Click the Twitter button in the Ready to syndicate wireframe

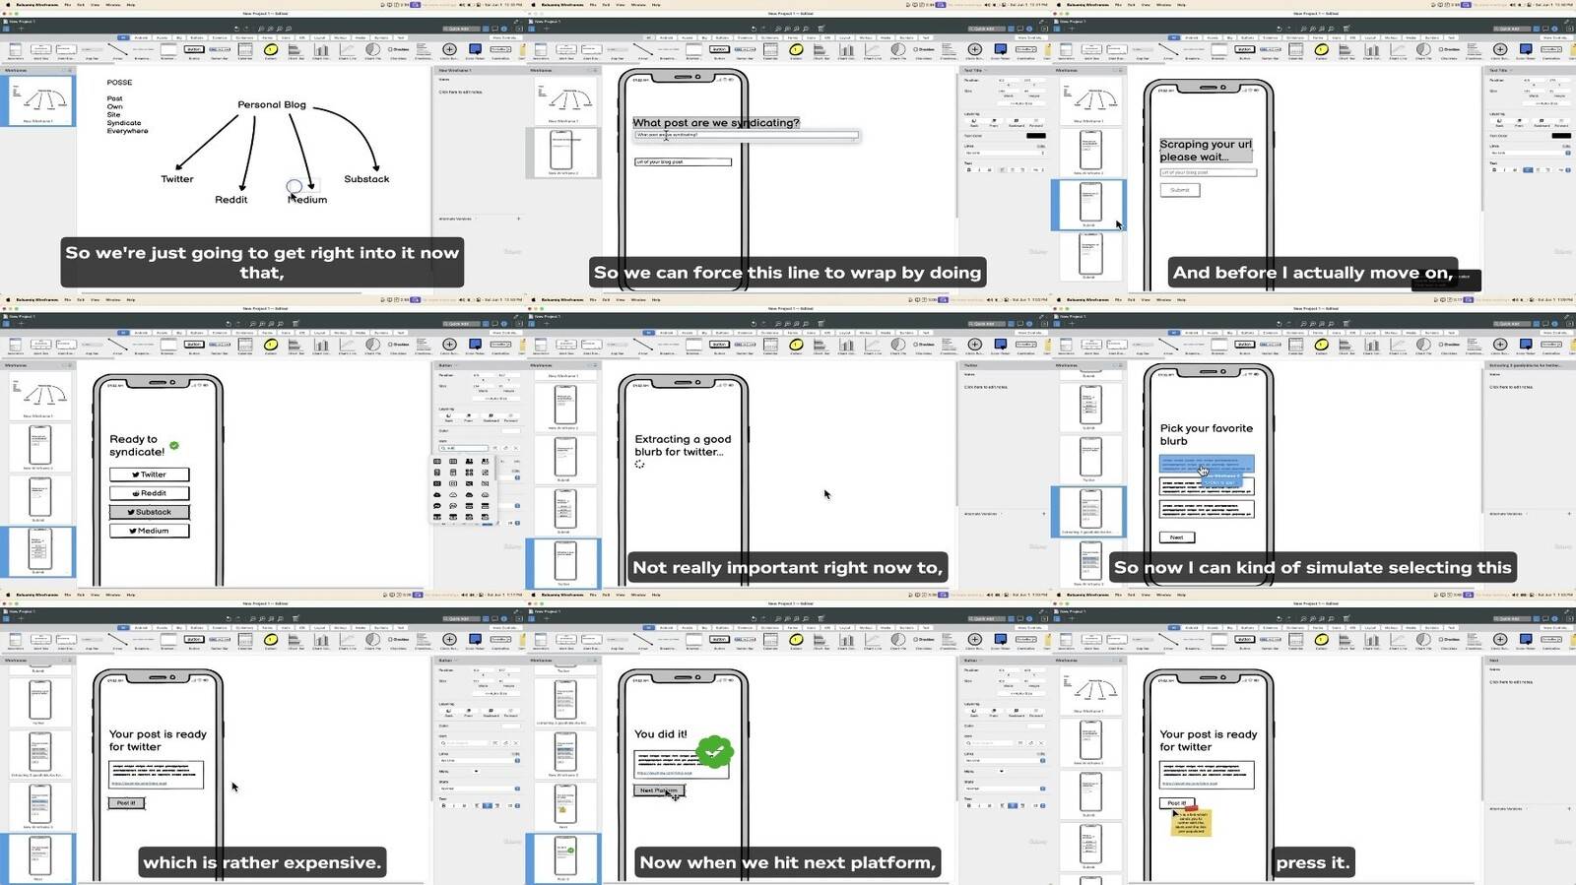pyautogui.click(x=149, y=474)
